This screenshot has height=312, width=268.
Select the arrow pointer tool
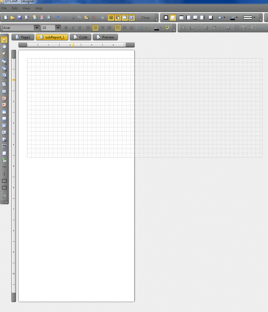click(x=4, y=40)
